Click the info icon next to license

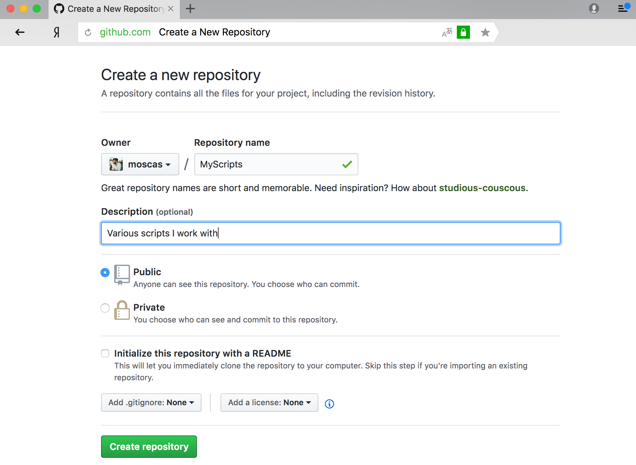point(330,403)
